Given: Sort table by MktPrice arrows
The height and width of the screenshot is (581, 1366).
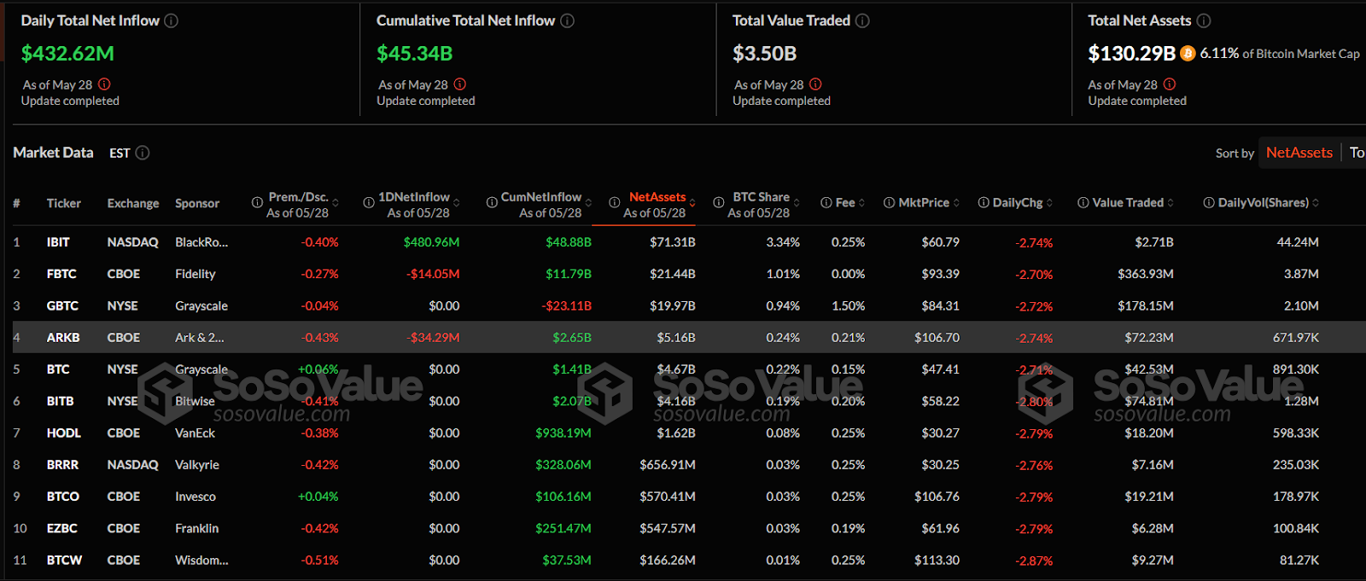Looking at the screenshot, I should click(956, 203).
